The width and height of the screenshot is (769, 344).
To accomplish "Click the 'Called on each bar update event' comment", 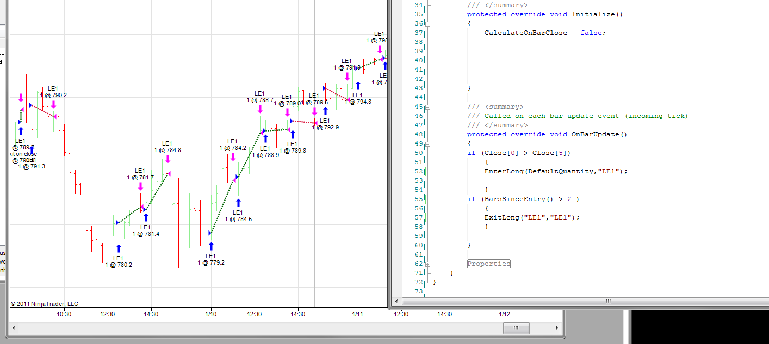I will [x=578, y=116].
